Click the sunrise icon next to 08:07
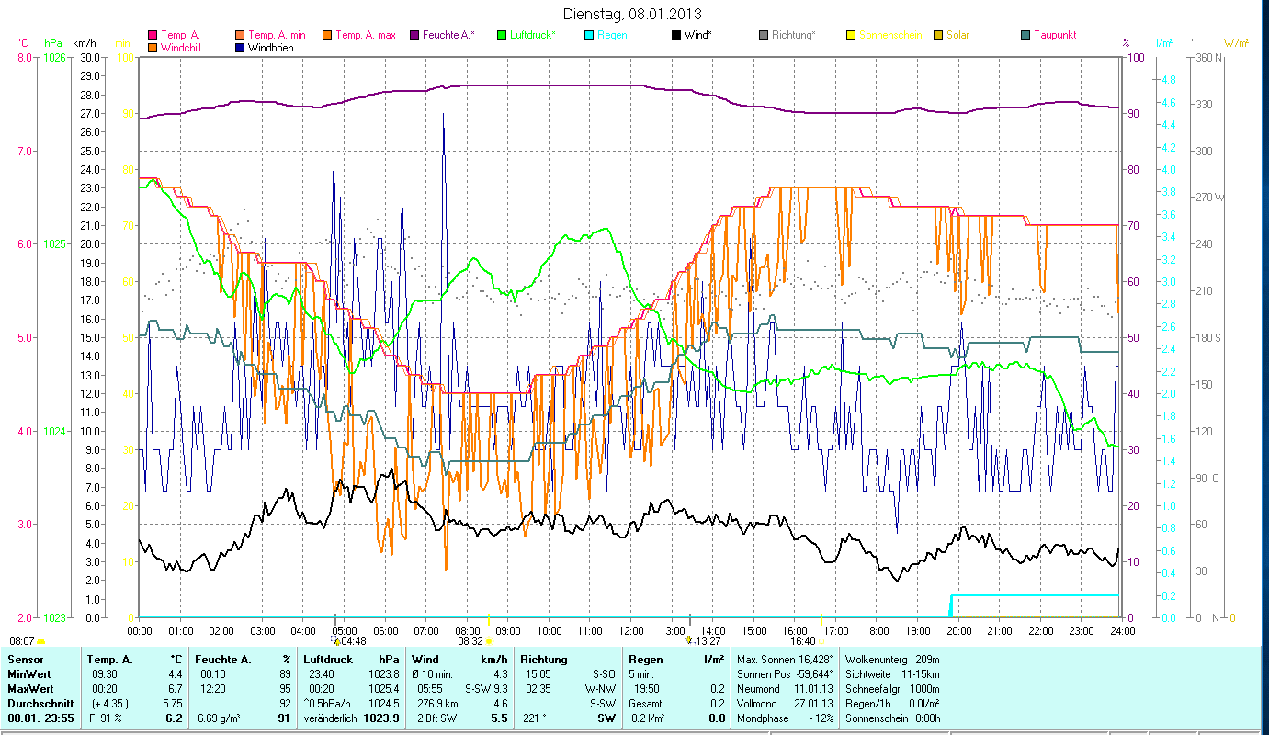 pyautogui.click(x=41, y=641)
